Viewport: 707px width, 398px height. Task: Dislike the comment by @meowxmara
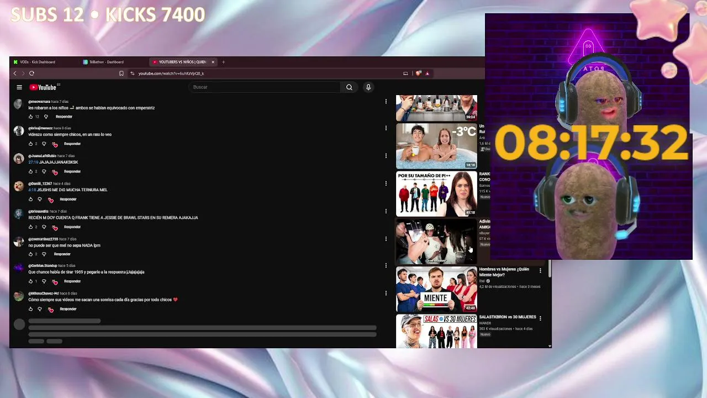(x=46, y=117)
